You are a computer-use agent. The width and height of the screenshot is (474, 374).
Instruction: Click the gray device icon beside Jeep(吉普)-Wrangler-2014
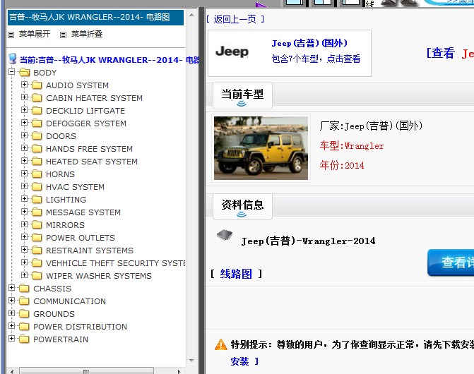point(225,235)
